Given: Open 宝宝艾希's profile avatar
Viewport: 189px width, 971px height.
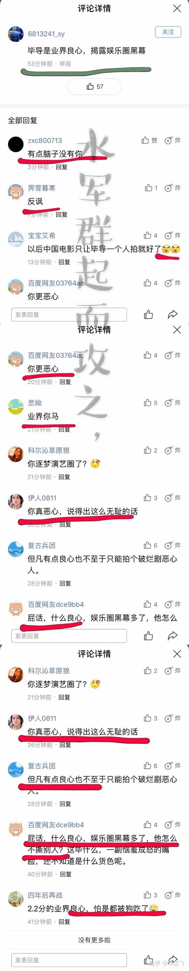Looking at the screenshot, I should point(16,239).
